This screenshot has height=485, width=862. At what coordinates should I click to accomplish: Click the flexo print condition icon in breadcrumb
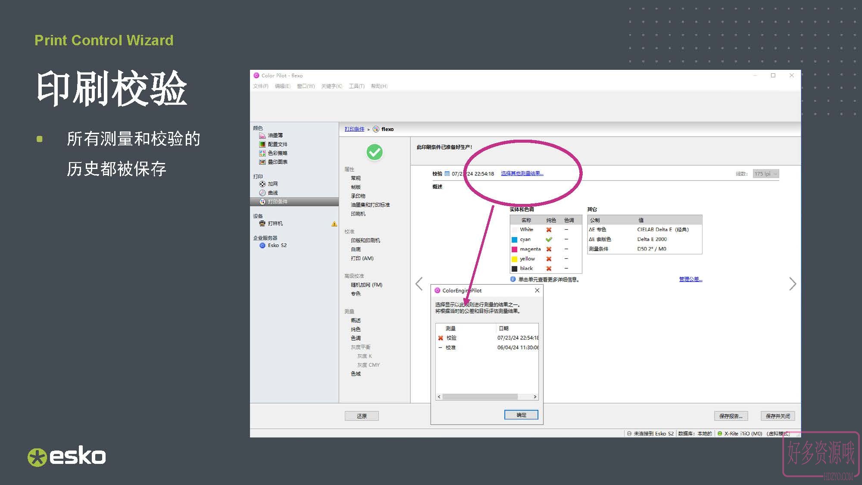click(x=376, y=129)
